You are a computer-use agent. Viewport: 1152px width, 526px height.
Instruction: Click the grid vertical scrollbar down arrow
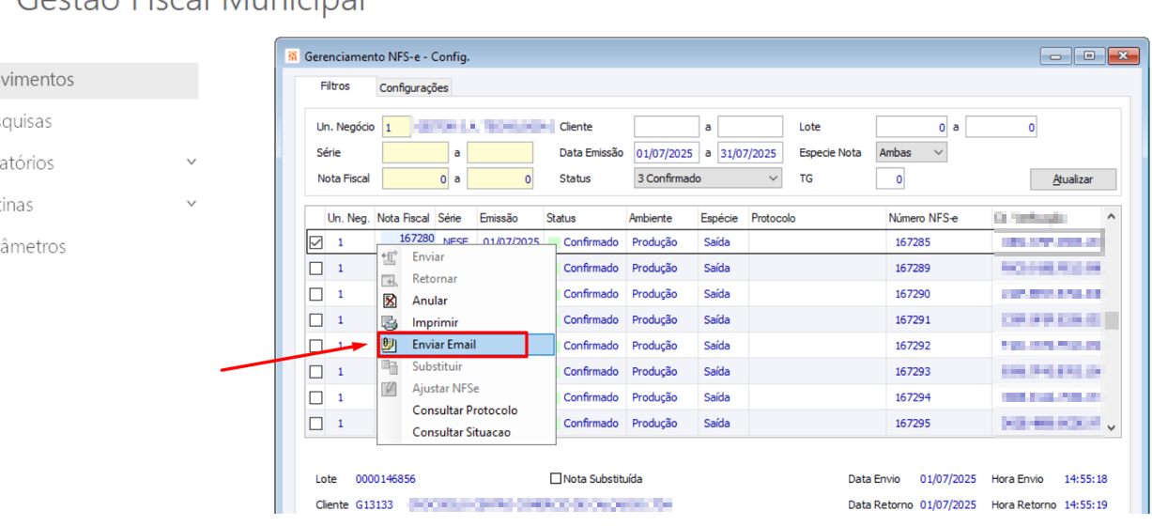1112,427
